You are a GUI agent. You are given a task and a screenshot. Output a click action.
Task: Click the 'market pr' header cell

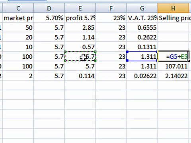18,18
